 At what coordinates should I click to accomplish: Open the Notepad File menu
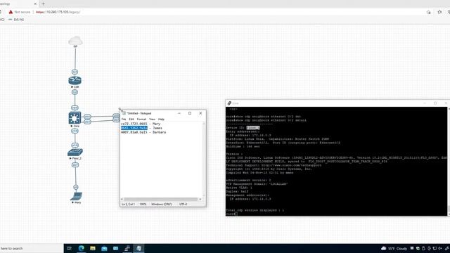coord(124,119)
